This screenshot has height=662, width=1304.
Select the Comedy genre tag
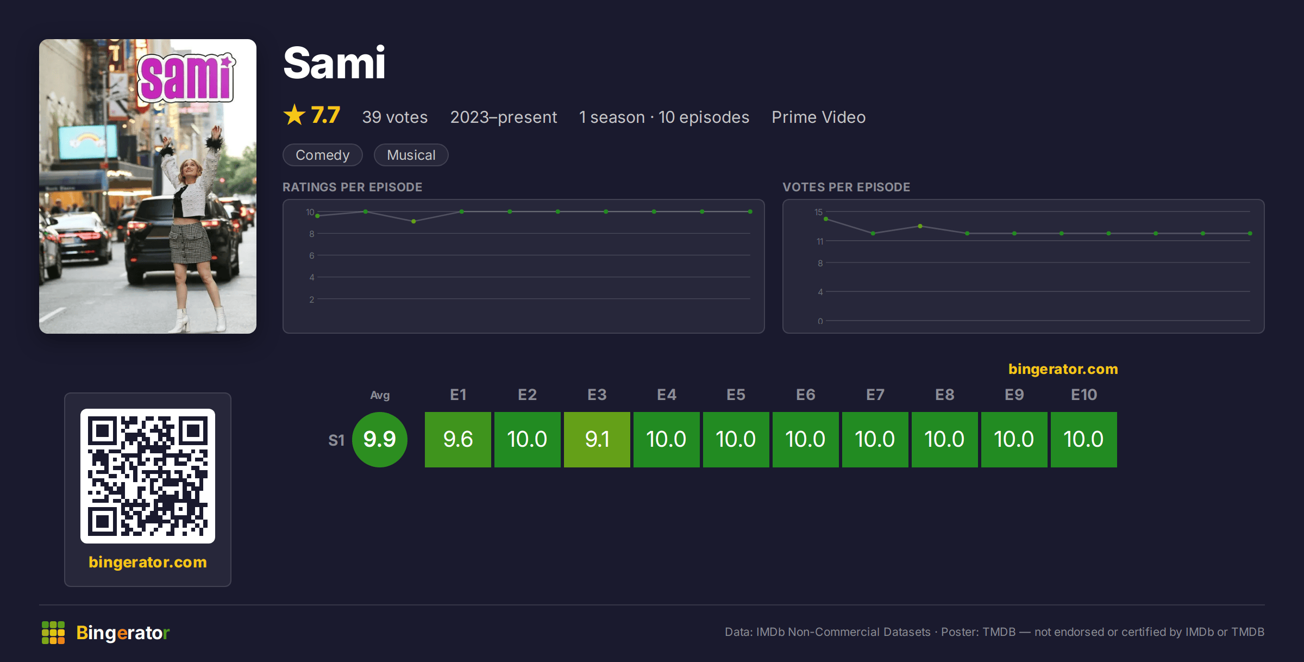click(x=323, y=155)
